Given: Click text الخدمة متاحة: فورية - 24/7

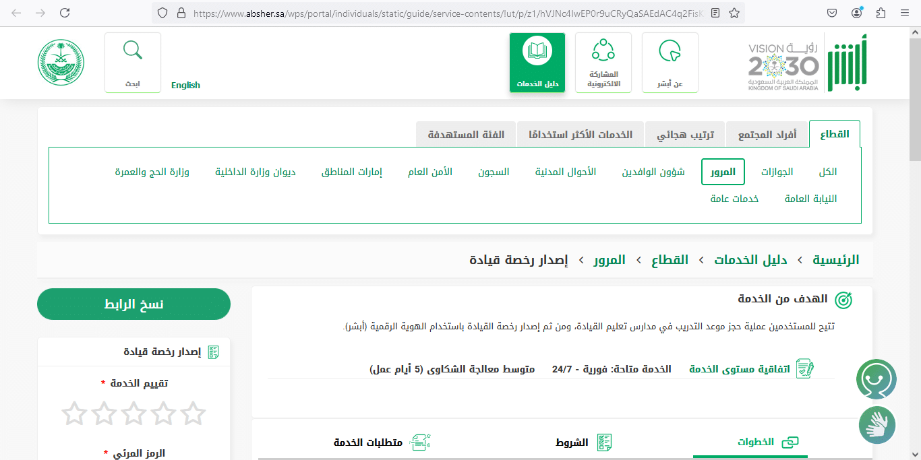Looking at the screenshot, I should 612,369.
